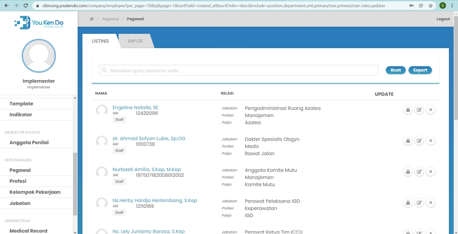
Task: Delete employee dr. Ahmad Sofyan Lubis
Action: click(430, 141)
